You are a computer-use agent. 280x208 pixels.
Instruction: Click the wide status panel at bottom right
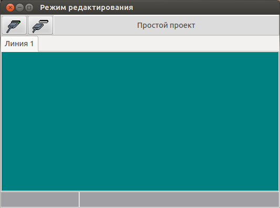pyautogui.click(x=179, y=200)
